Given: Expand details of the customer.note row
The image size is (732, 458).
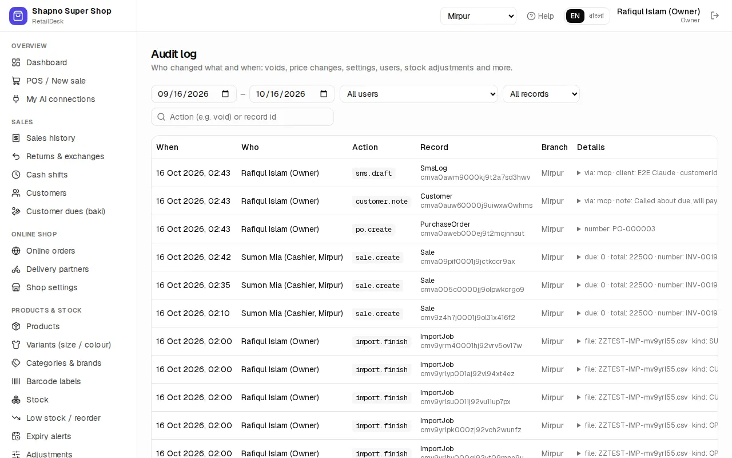Looking at the screenshot, I should point(579,201).
